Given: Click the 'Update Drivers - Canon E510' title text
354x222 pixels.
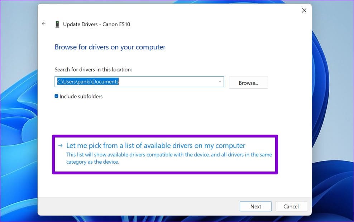Looking at the screenshot, I should point(96,24).
